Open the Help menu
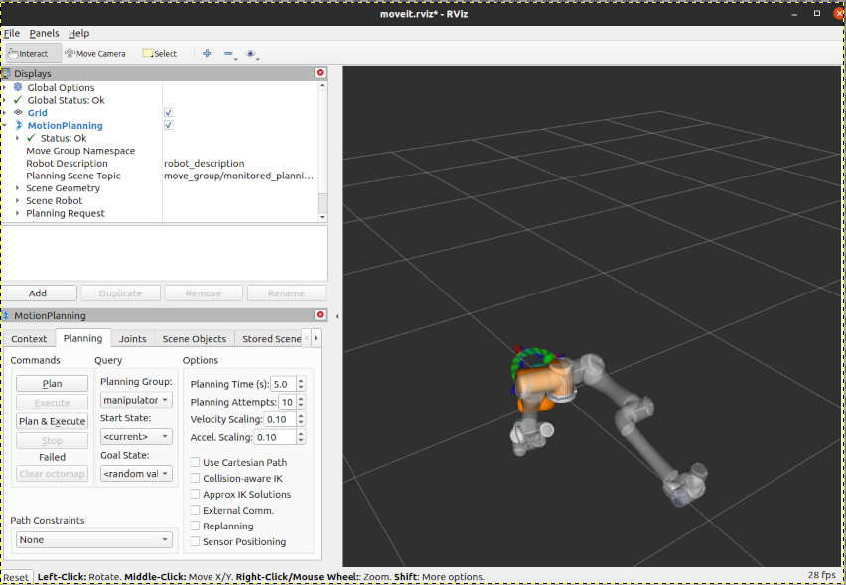 click(78, 33)
